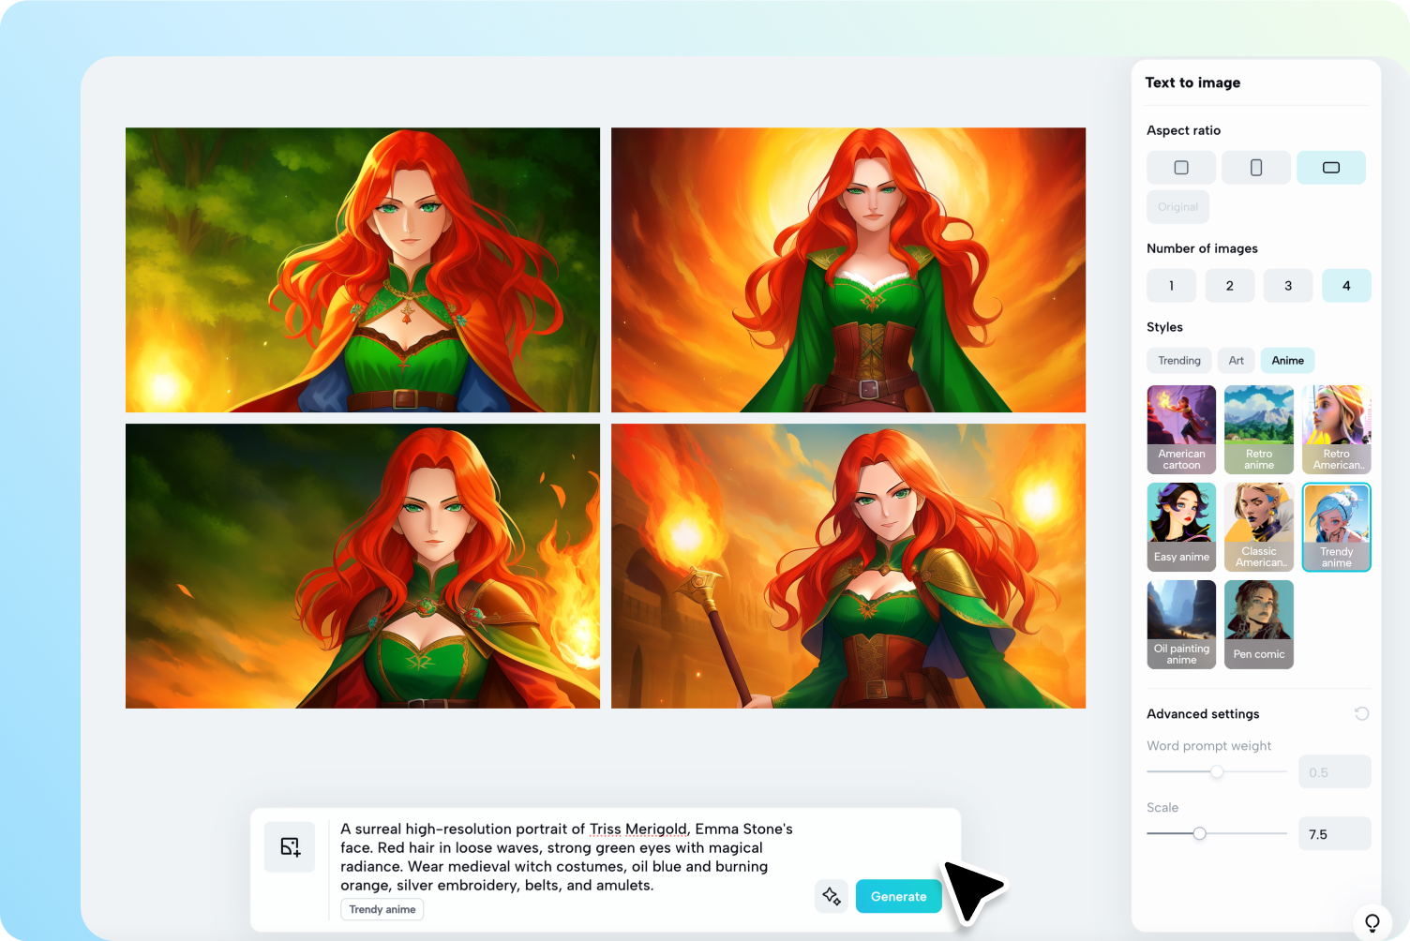Click the add image icon in prompt bar

[x=289, y=846]
